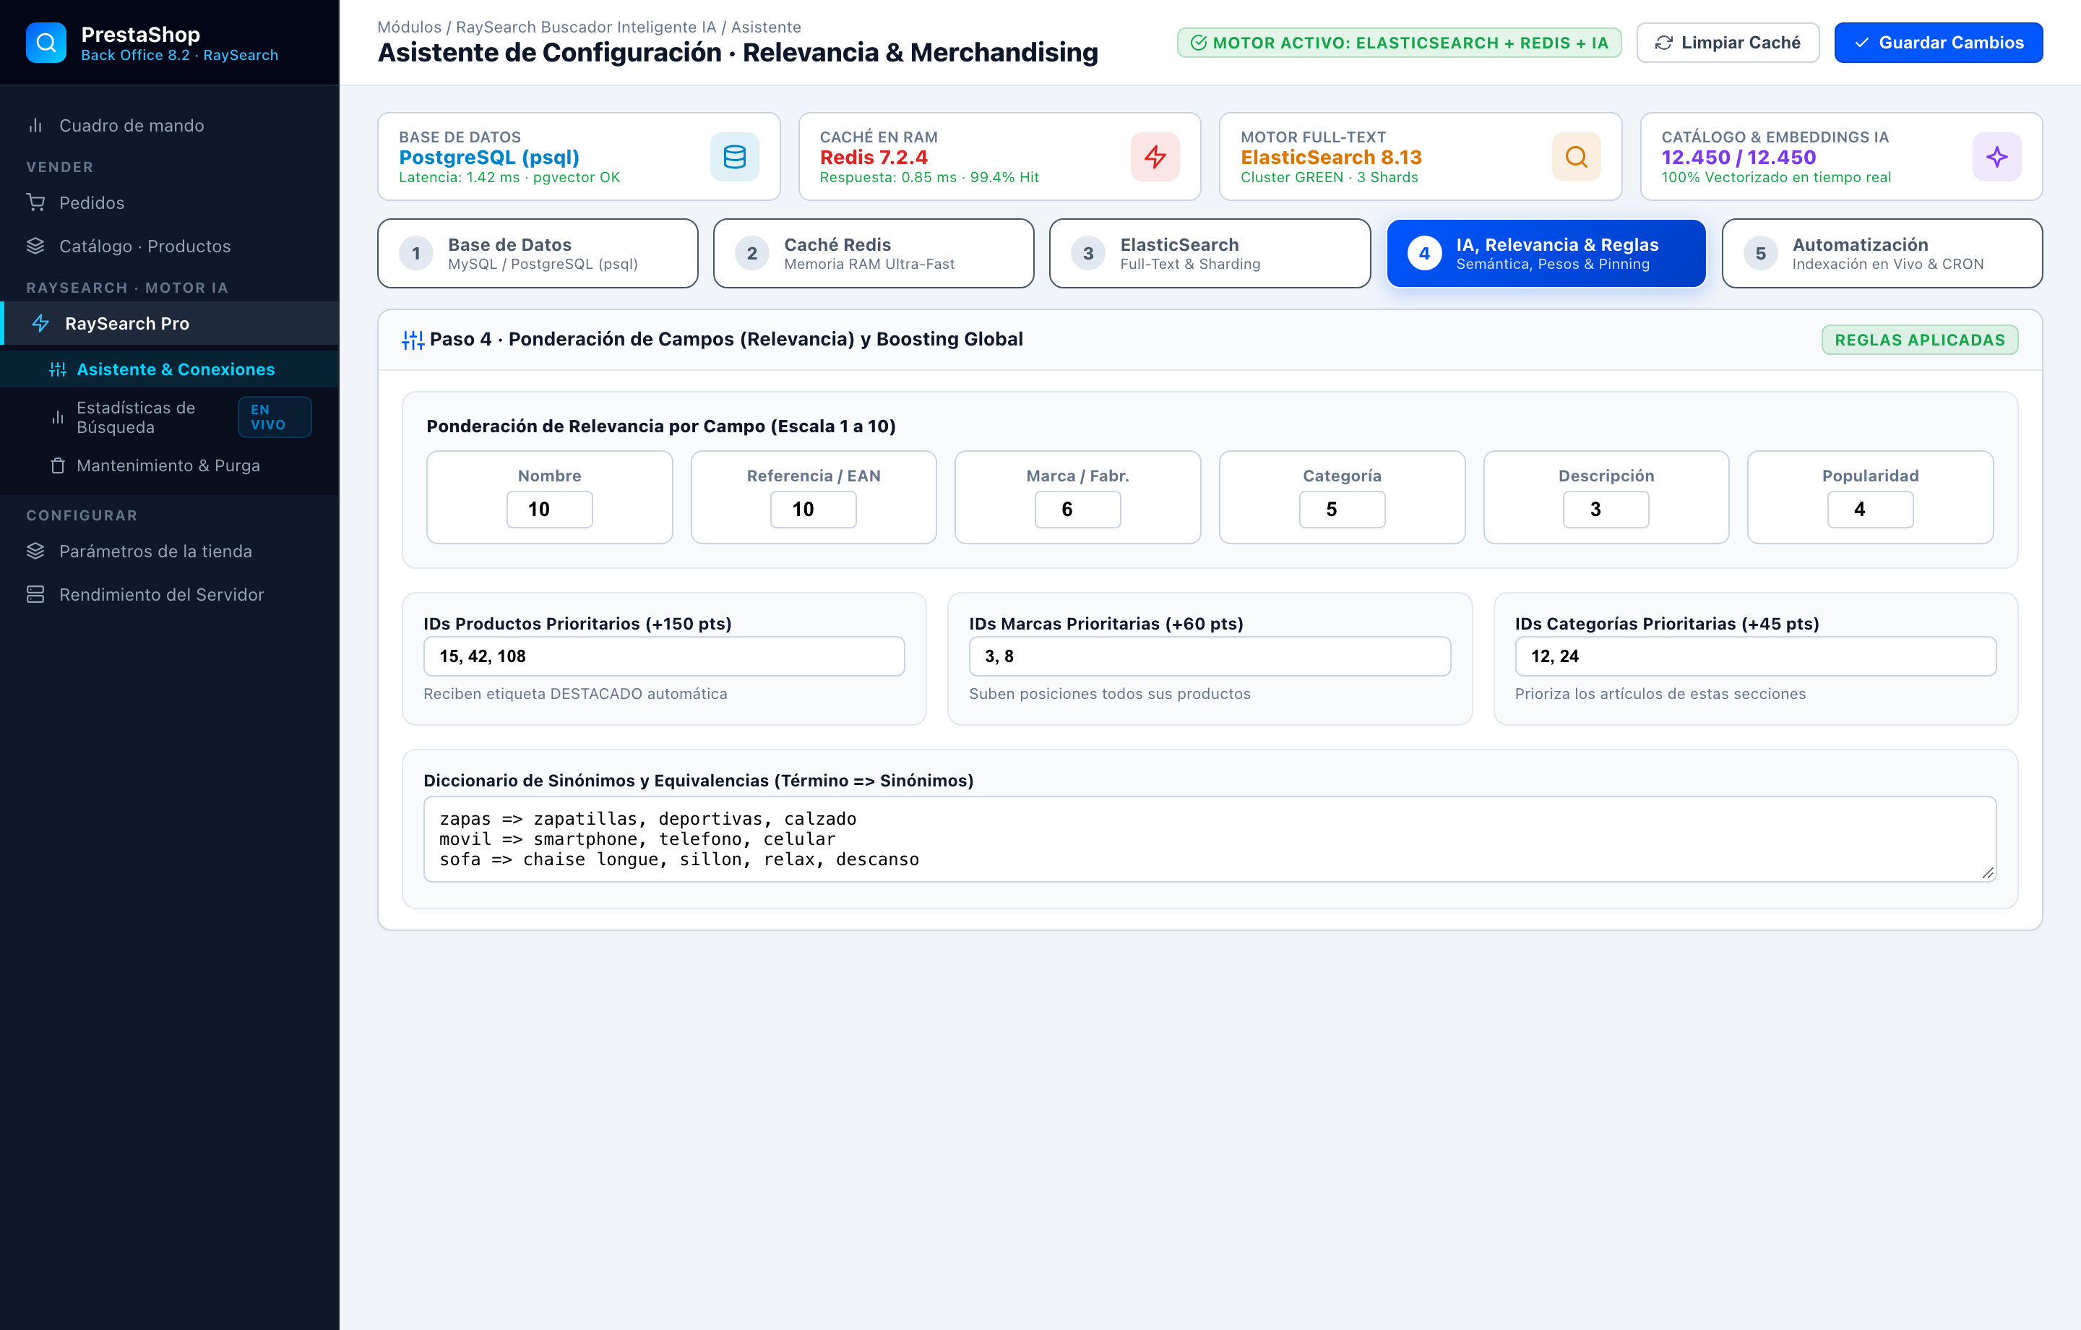Screen dimensions: 2081x1330
Task: Click the Parámetros de la tienda icon
Action: pos(35,551)
